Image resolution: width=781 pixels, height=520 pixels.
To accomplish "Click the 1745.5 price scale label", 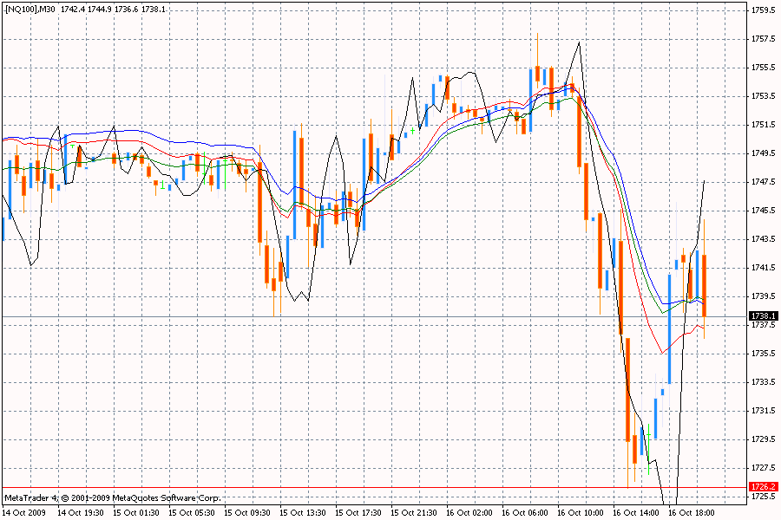I will click(764, 211).
